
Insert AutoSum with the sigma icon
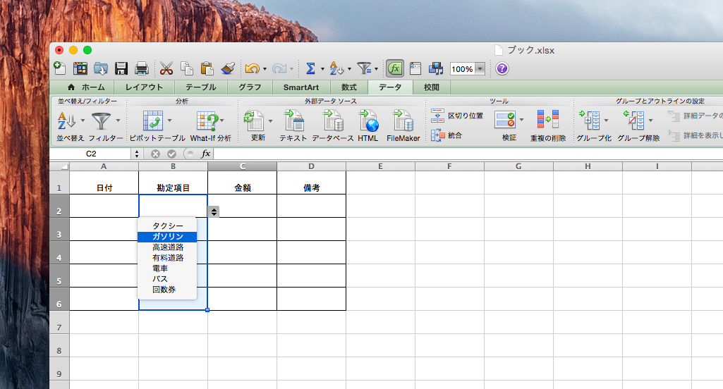[x=311, y=68]
